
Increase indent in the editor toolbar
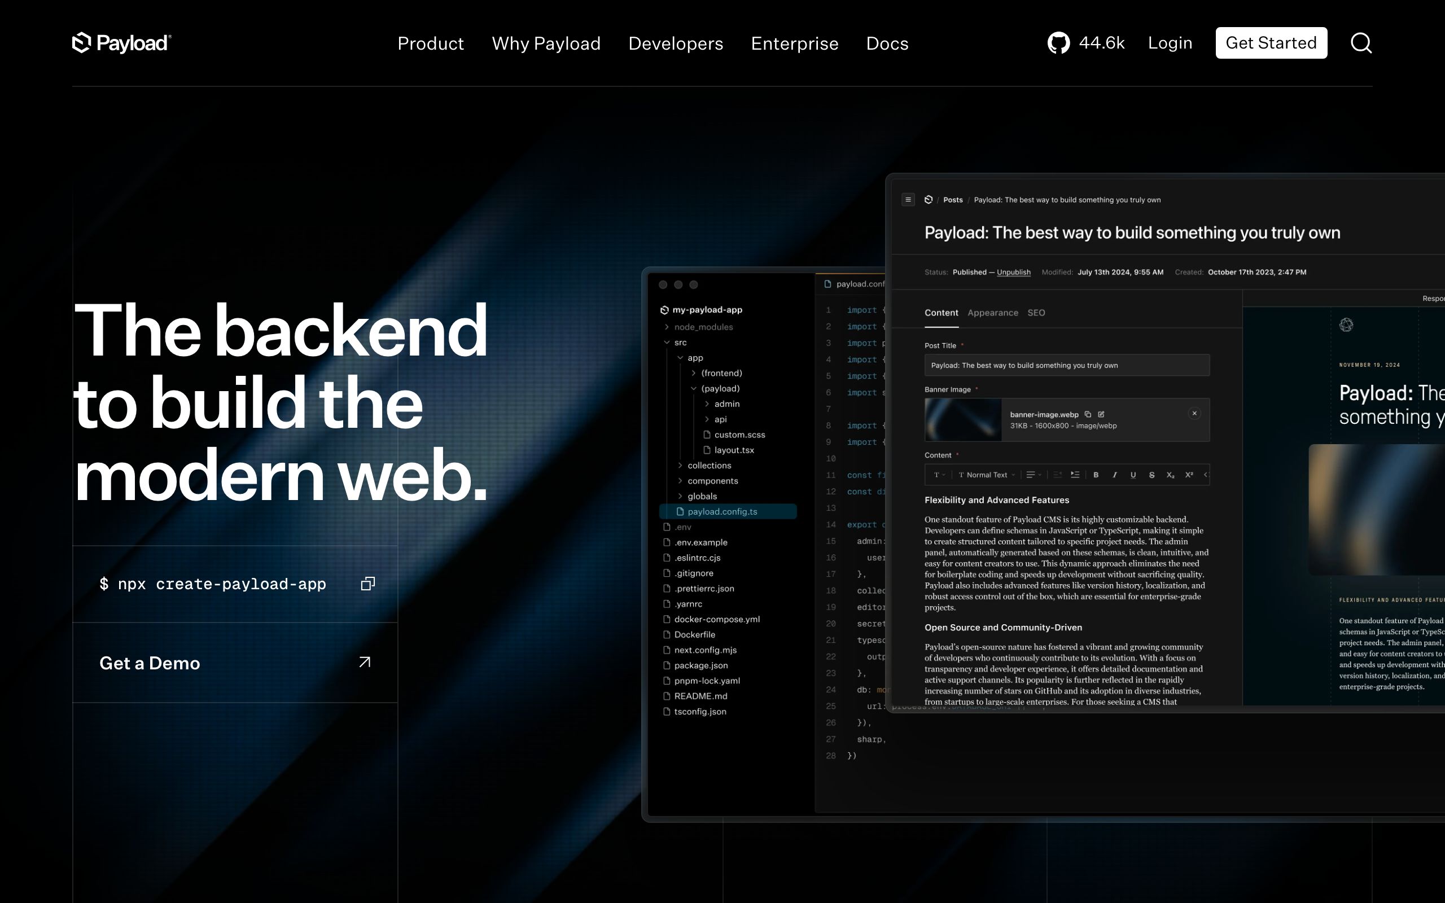[x=1075, y=475]
